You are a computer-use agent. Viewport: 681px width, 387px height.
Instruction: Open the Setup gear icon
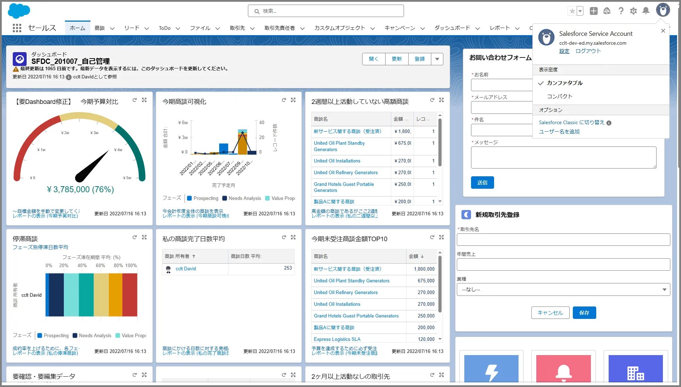point(633,11)
